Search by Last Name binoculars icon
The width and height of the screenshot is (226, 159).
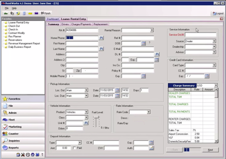(x=101, y=49)
